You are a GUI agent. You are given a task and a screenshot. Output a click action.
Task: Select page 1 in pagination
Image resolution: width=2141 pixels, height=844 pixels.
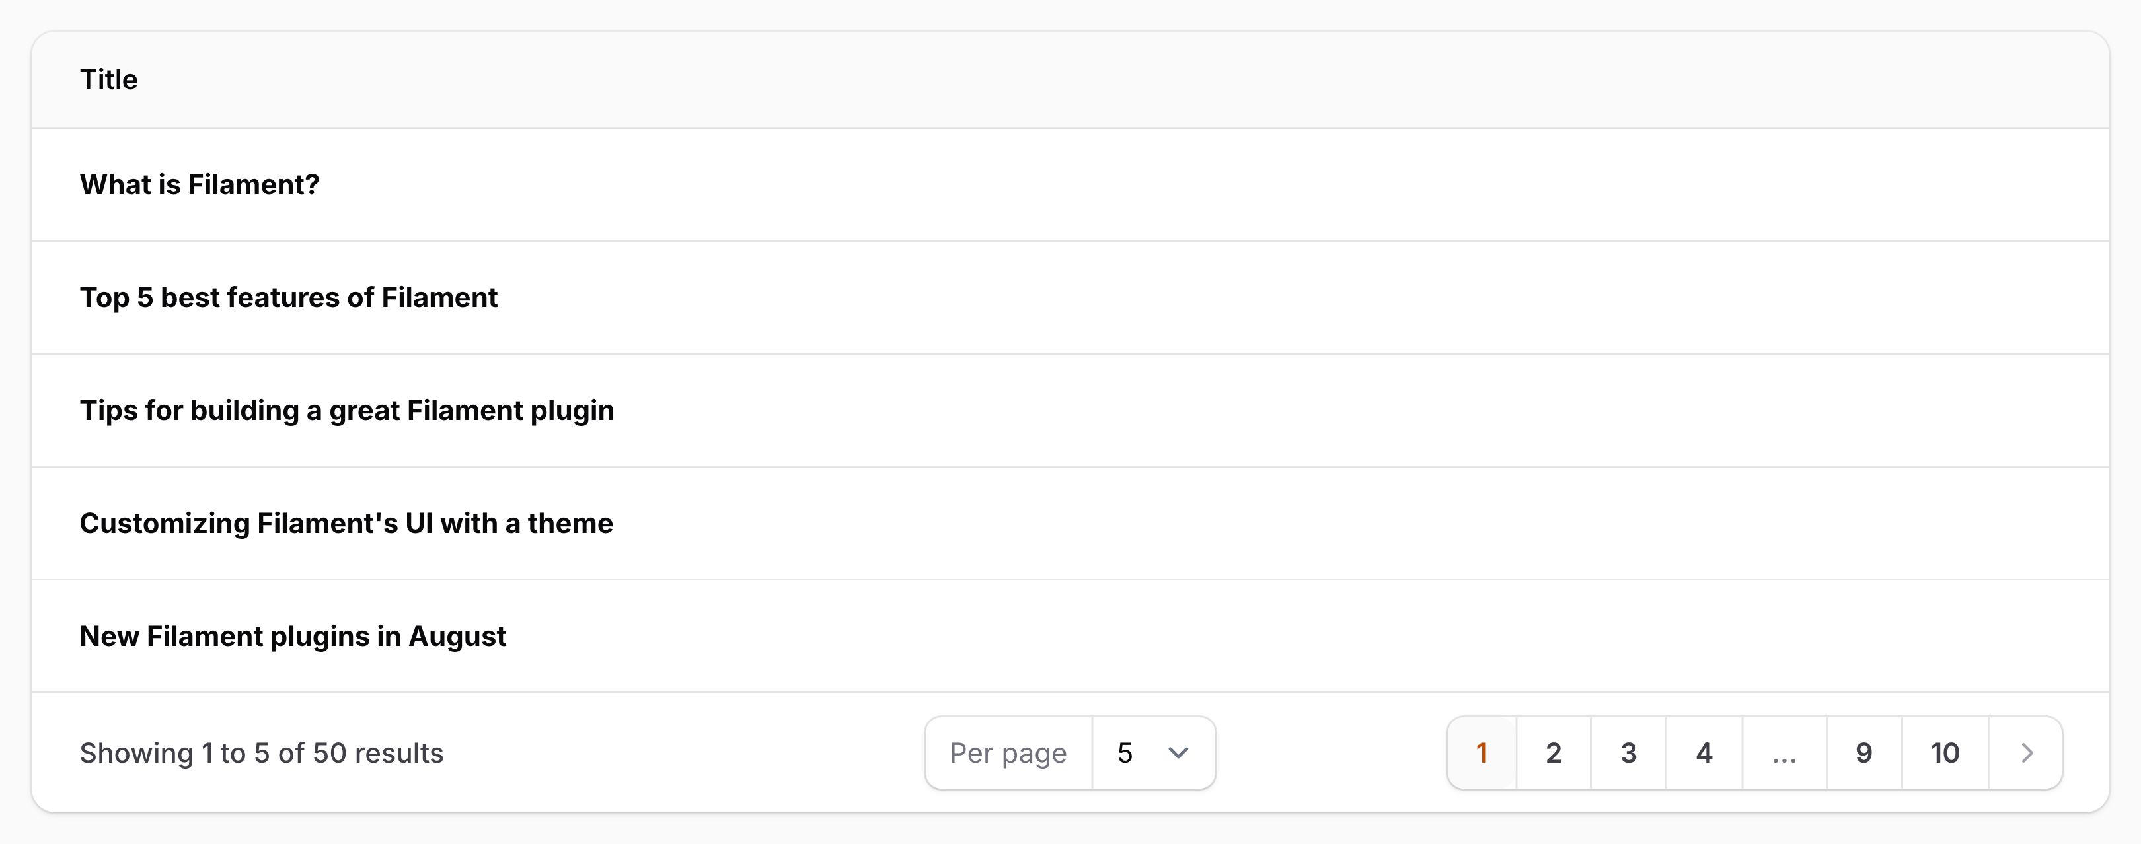pyautogui.click(x=1481, y=753)
